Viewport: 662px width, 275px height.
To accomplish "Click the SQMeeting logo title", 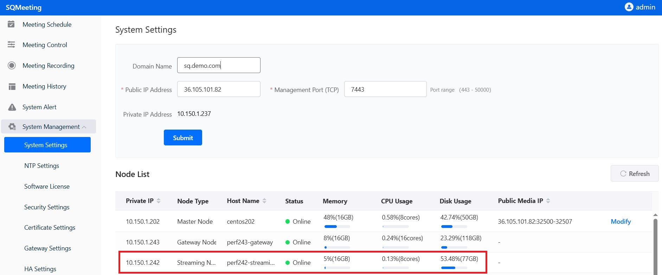I will [x=24, y=7].
